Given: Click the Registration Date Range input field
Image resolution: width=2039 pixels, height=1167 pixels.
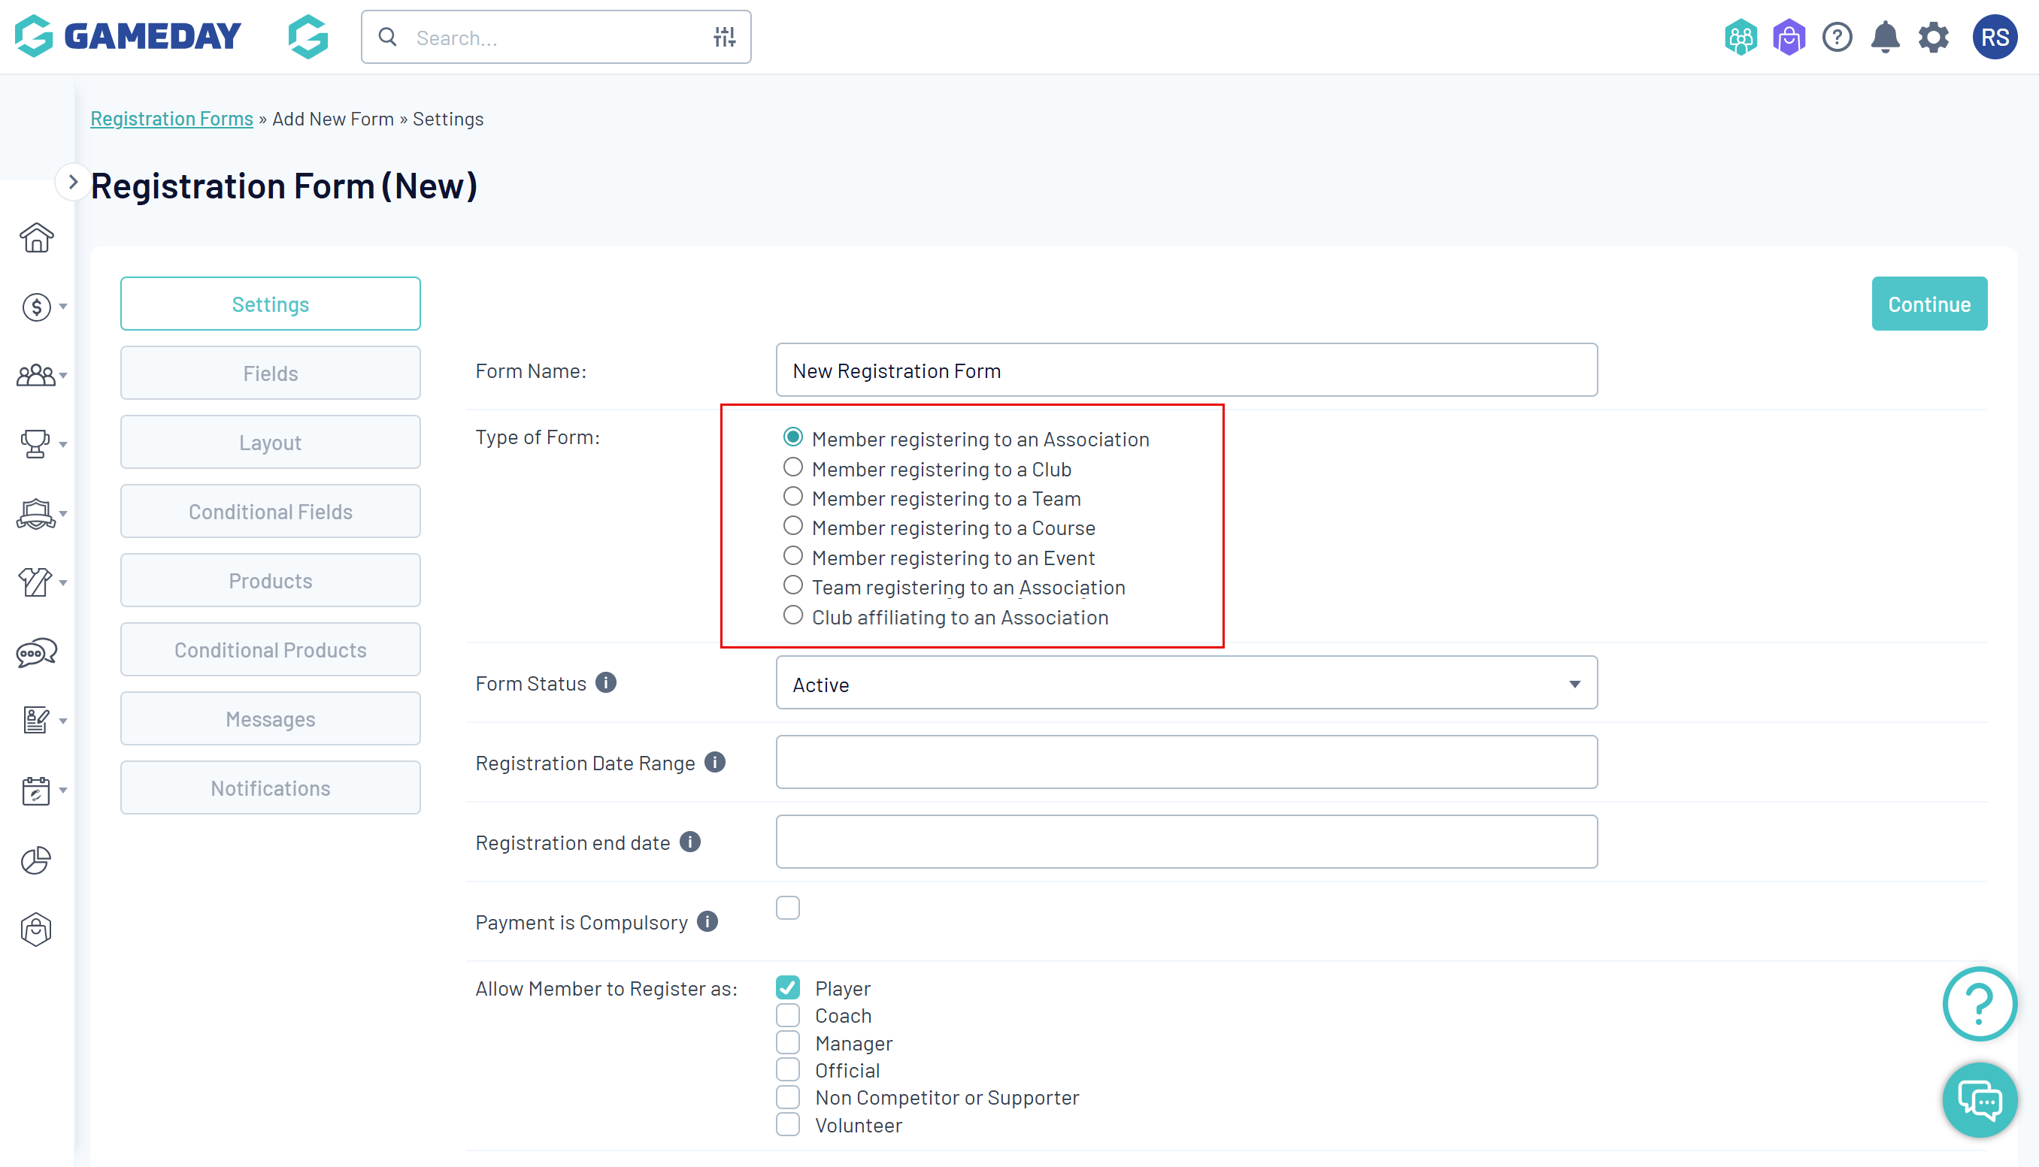Looking at the screenshot, I should pos(1186,762).
